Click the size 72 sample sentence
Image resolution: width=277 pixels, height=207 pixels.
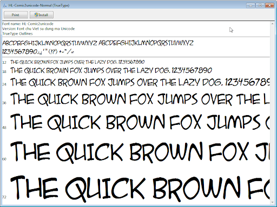tap(140, 188)
